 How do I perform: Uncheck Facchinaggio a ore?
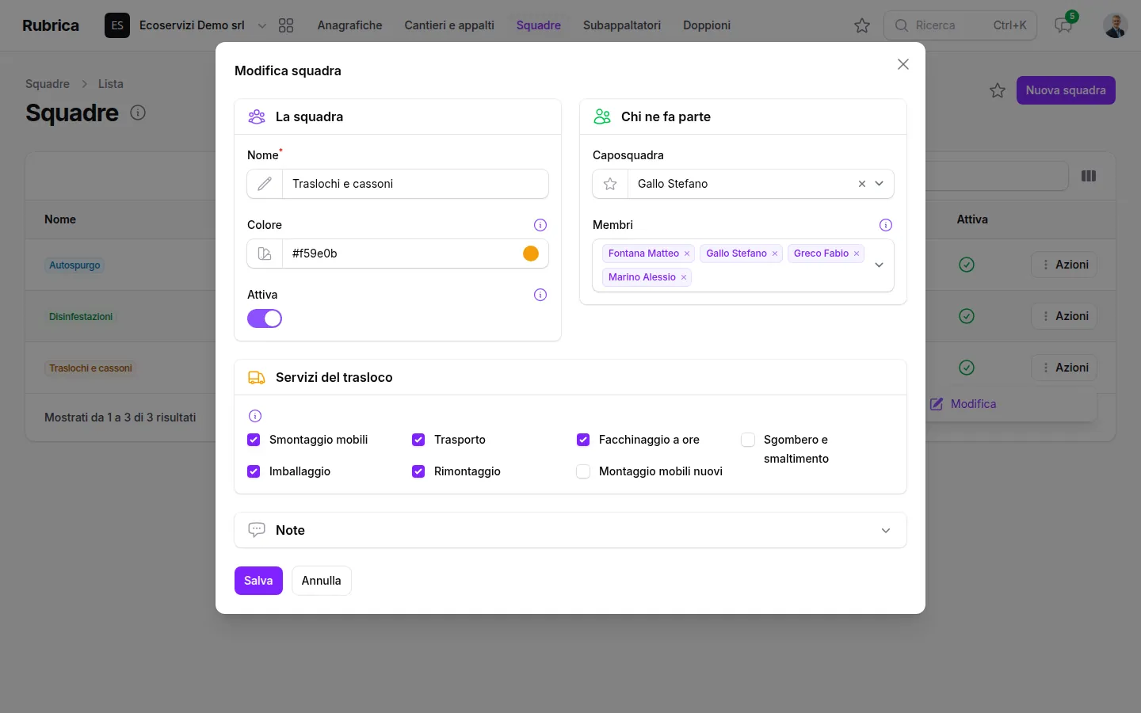click(x=583, y=440)
